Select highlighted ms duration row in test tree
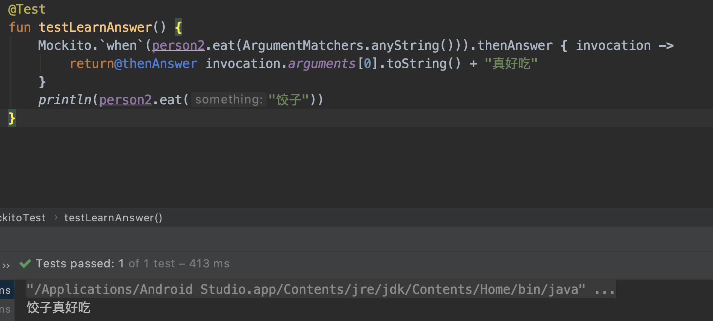 pyautogui.click(x=7, y=290)
